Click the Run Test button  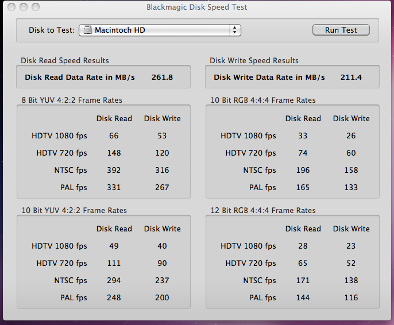pos(341,30)
